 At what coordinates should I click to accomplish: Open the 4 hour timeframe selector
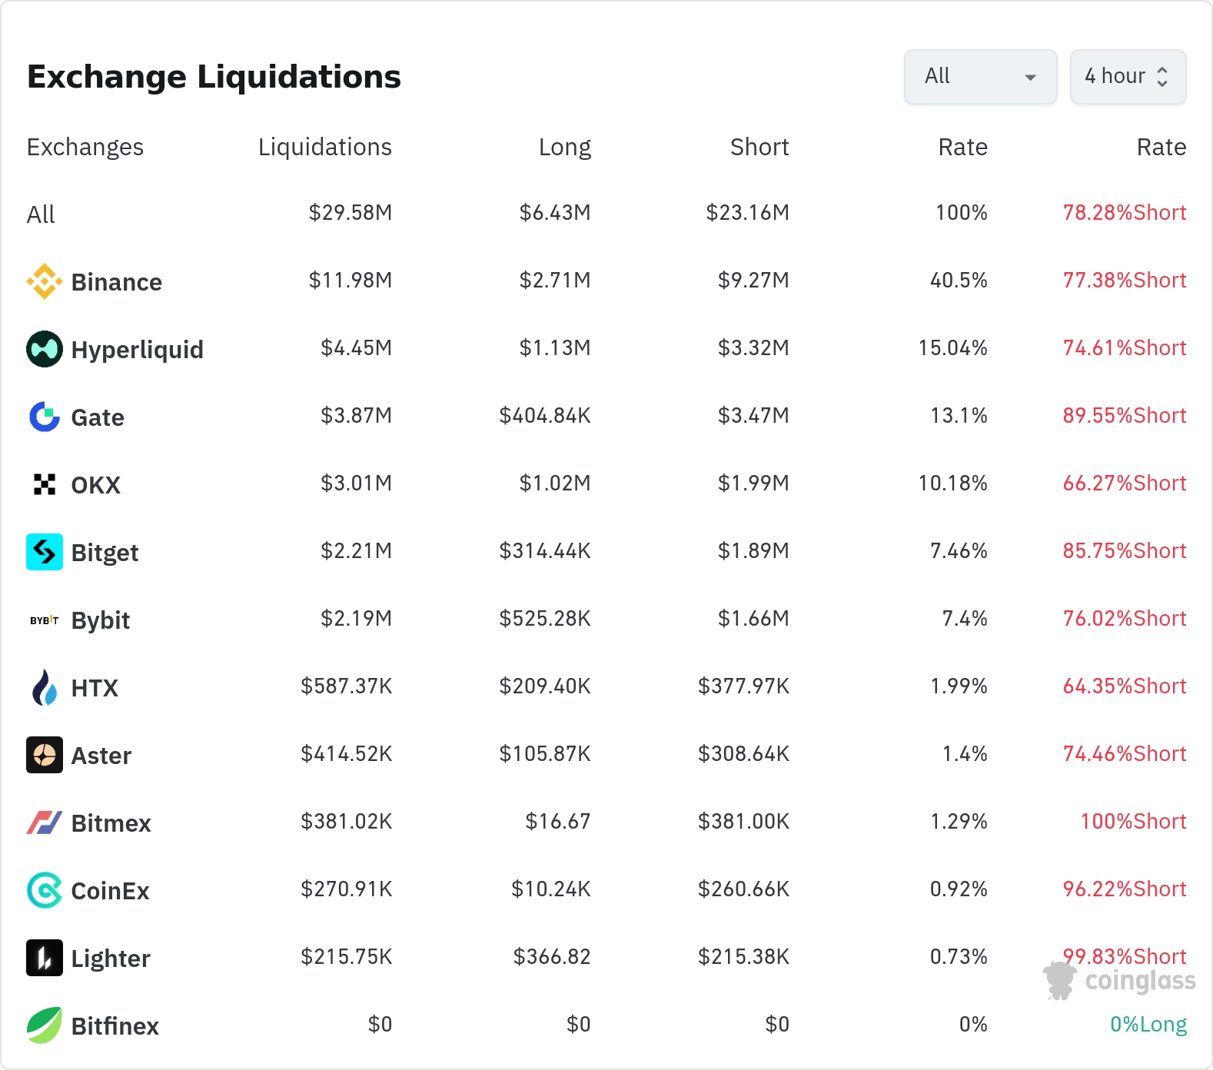point(1128,76)
